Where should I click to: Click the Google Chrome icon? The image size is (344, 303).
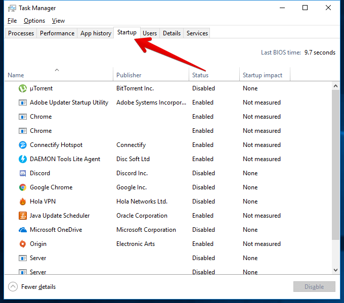[x=23, y=187]
